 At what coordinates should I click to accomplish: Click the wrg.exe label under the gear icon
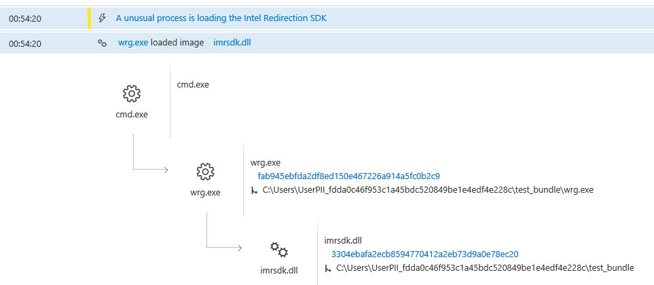coord(205,193)
